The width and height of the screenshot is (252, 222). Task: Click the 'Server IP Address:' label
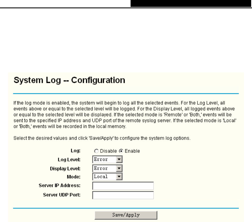click(x=59, y=185)
